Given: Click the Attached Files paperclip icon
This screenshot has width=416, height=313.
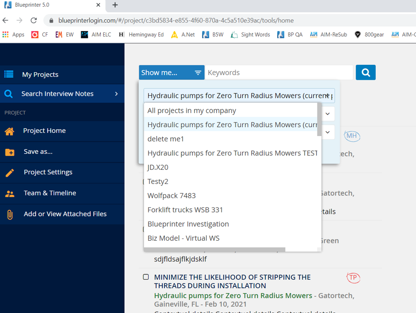Looking at the screenshot, I should click(10, 214).
